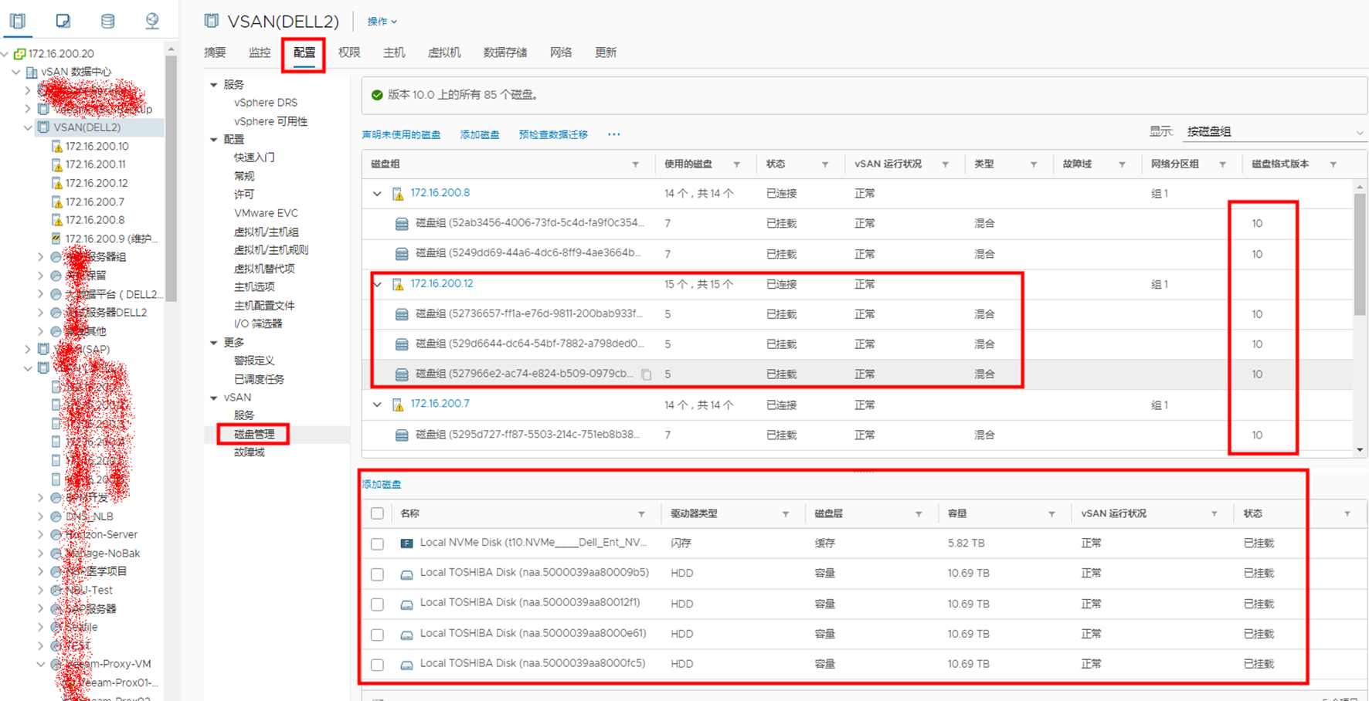1369x701 pixels.
Task: Click scroll-down arrow of disk group table
Action: click(1360, 449)
